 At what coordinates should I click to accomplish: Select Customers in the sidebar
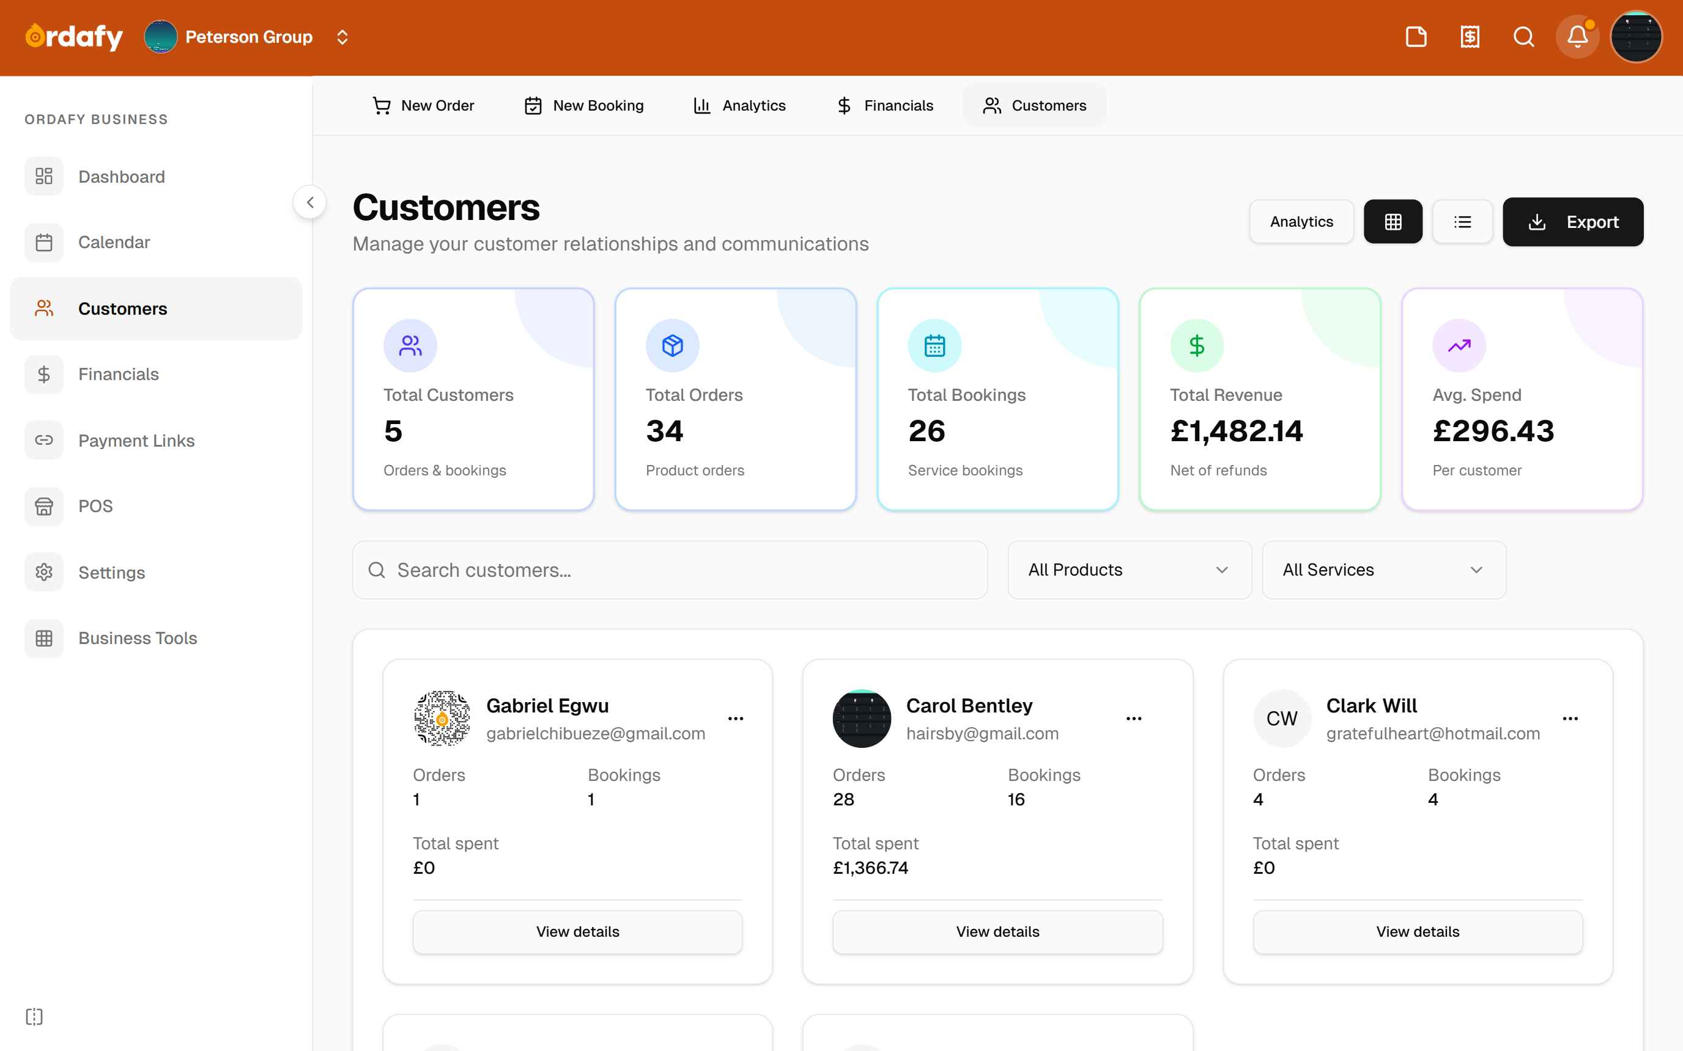coord(156,308)
